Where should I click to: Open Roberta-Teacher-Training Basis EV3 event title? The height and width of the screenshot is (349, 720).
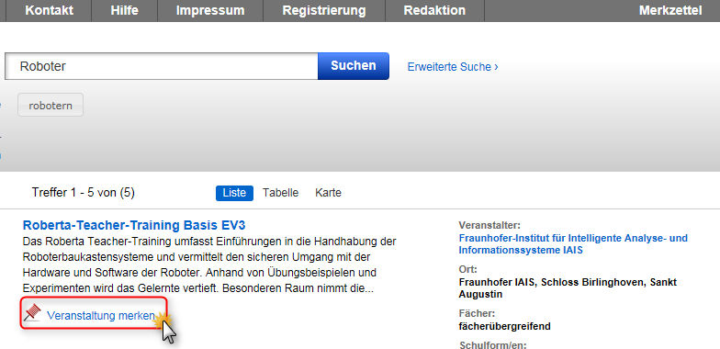click(134, 225)
